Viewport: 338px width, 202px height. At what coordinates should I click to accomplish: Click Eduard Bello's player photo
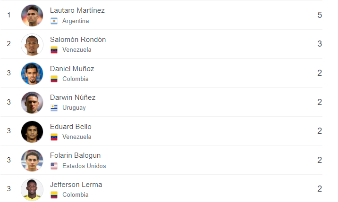click(x=32, y=132)
